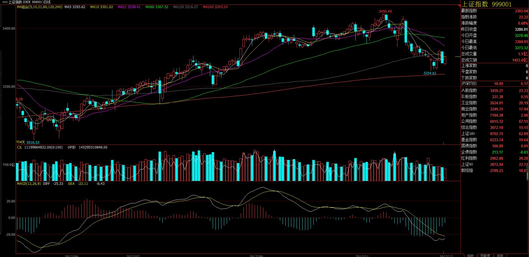Image resolution: width=529 pixels, height=257 pixels.
Task: Click the 今日开盘 row
Action: pos(494,36)
